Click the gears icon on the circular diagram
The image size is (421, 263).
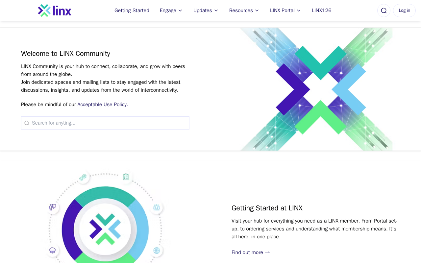tap(83, 178)
